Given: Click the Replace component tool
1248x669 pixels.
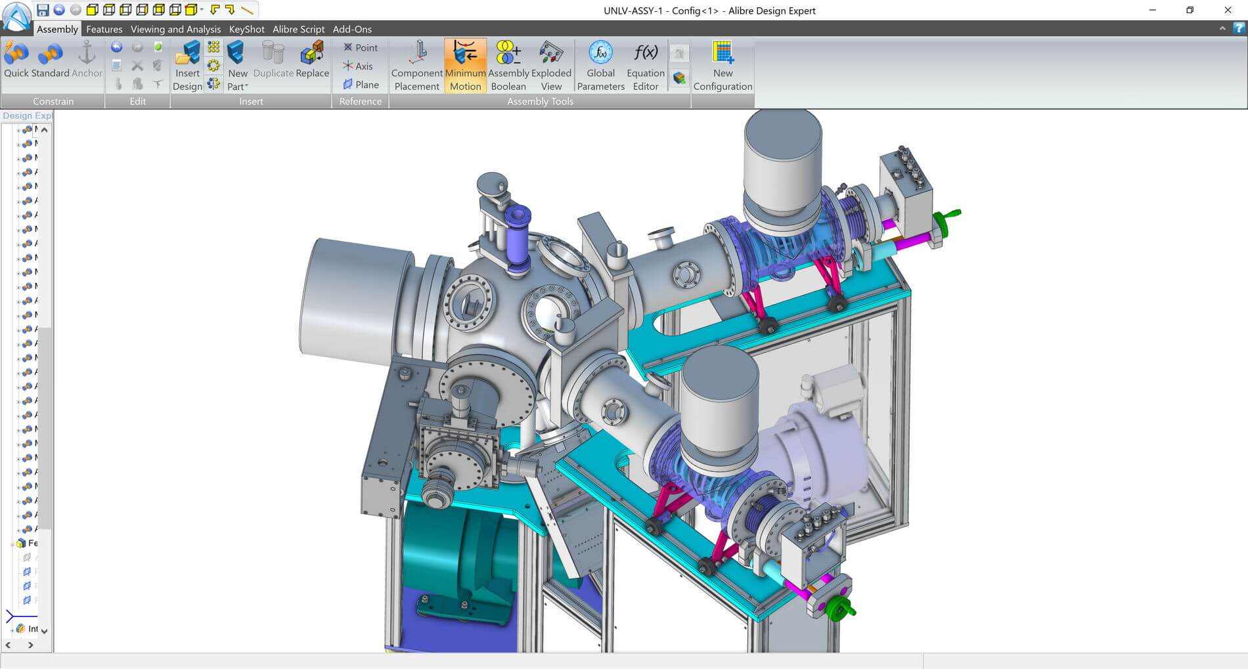Looking at the screenshot, I should pyautogui.click(x=312, y=60).
